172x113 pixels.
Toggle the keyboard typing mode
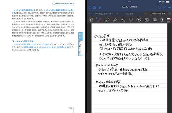(x=154, y=20)
